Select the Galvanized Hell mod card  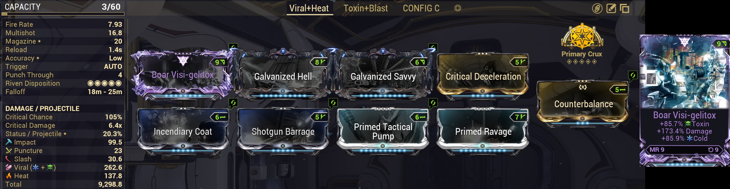[283, 75]
